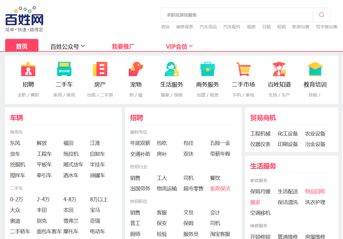343x239 pixels.
Task: Select the 客服 job position
Action: 162,213
